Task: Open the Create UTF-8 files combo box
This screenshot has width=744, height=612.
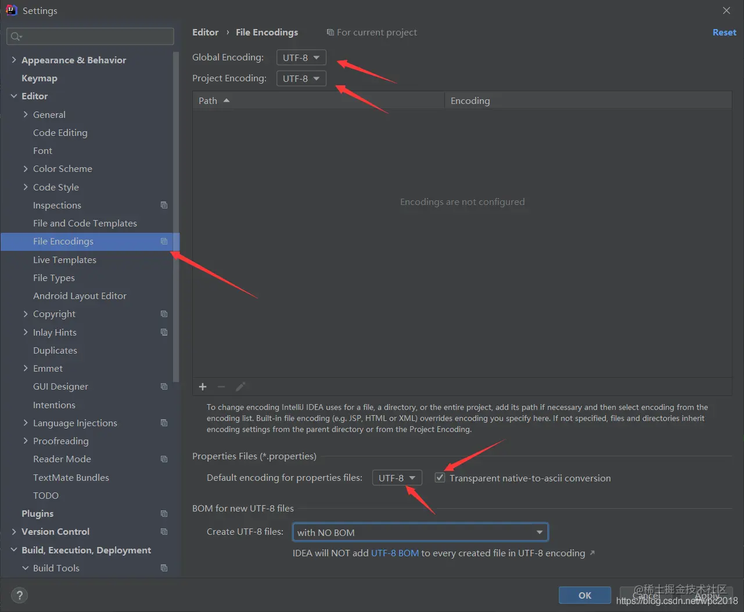Action: point(420,532)
